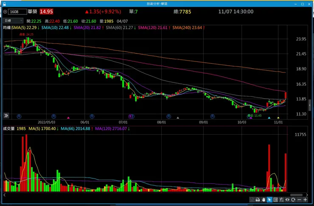The width and height of the screenshot is (314, 206).
Task: Collapse the right side panel handle
Action: tap(310, 105)
